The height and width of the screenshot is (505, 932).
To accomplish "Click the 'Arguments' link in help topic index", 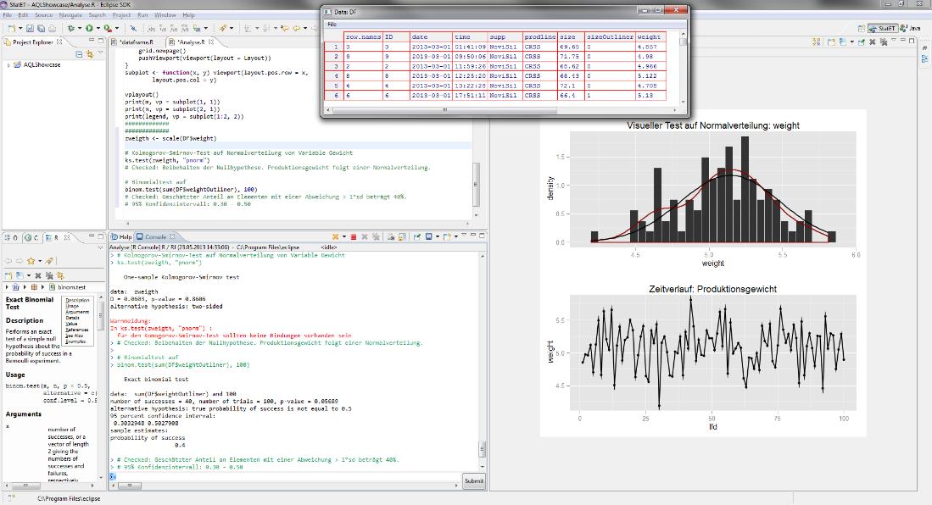I will pos(77,312).
